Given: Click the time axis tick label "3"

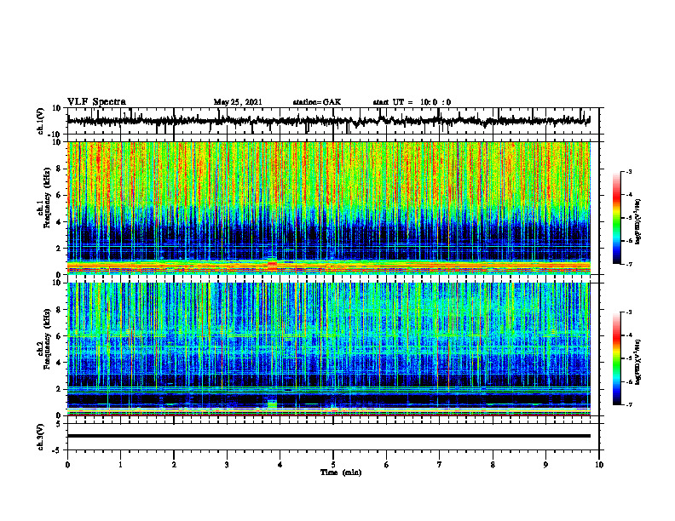Looking at the screenshot, I should tap(227, 465).
